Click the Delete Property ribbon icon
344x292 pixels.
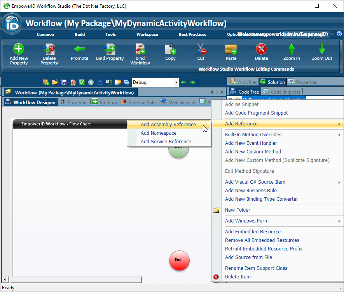pyautogui.click(x=49, y=49)
